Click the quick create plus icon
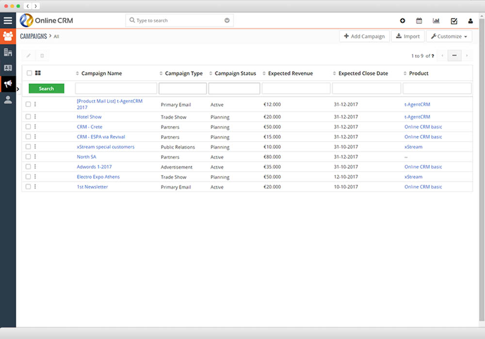Viewport: 485px width, 339px height. click(403, 21)
